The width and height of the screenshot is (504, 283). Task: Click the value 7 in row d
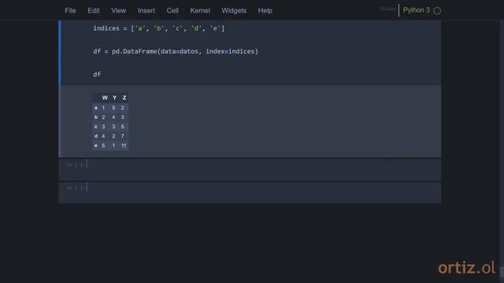[123, 136]
